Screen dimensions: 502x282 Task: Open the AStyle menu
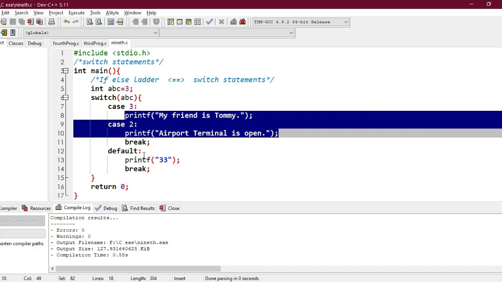[x=112, y=13]
